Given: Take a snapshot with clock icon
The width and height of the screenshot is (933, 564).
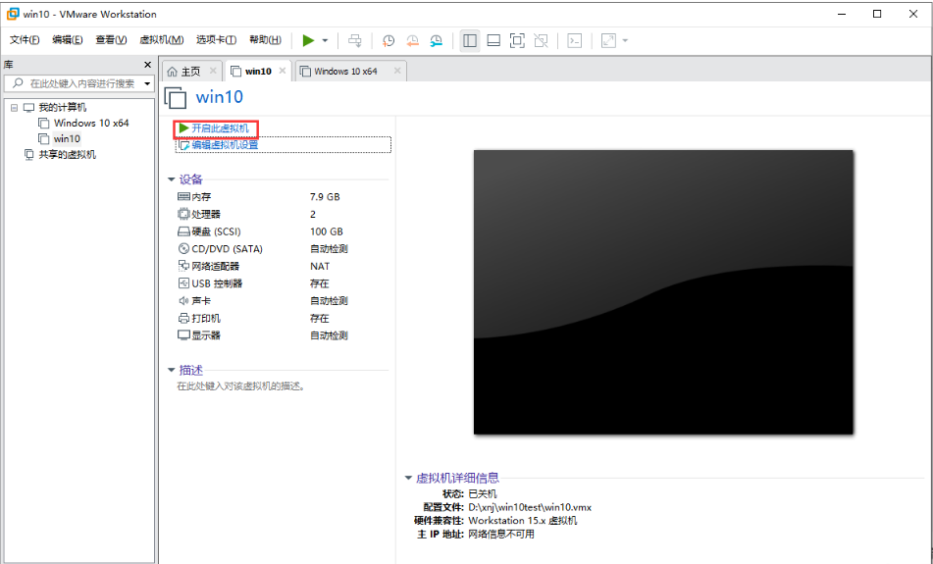Looking at the screenshot, I should pyautogui.click(x=388, y=40).
